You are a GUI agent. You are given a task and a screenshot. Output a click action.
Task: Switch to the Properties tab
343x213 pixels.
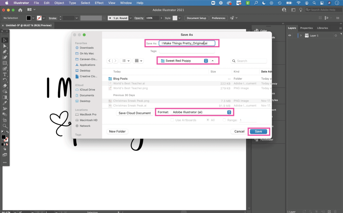pos(306,28)
